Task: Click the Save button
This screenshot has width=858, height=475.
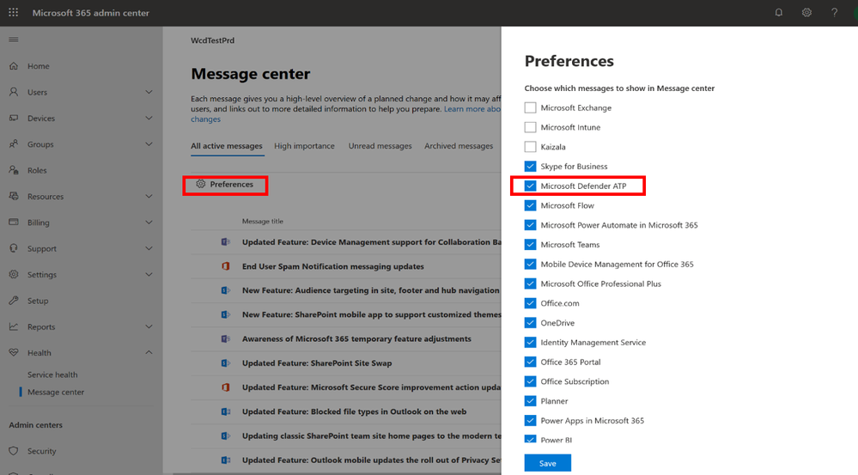Action: click(x=548, y=463)
